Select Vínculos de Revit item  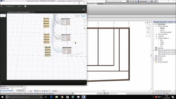click(163, 62)
